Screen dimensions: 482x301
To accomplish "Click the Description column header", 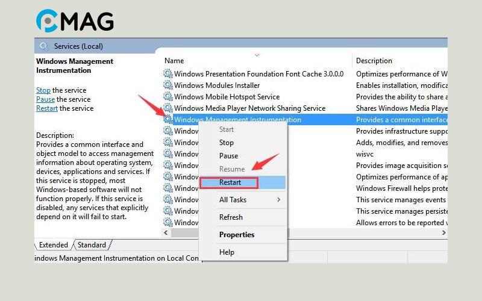I will (374, 61).
